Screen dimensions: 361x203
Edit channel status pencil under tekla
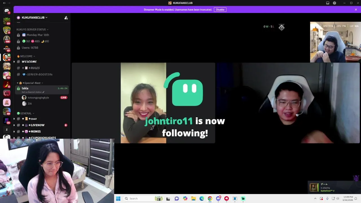[x=43, y=92]
